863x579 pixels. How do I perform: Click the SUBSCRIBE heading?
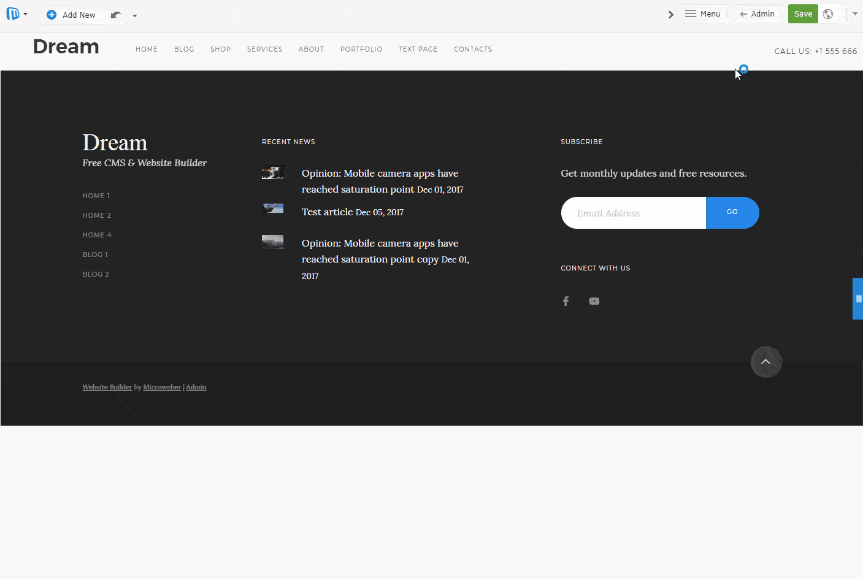[x=581, y=142]
